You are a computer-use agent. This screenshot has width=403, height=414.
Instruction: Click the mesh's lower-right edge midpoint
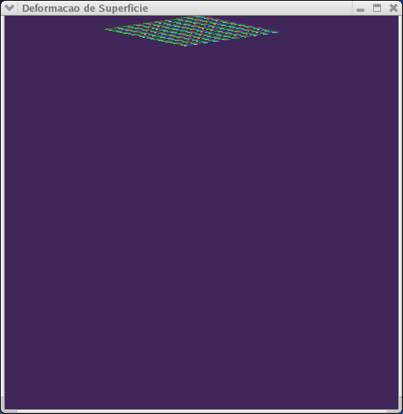click(234, 39)
